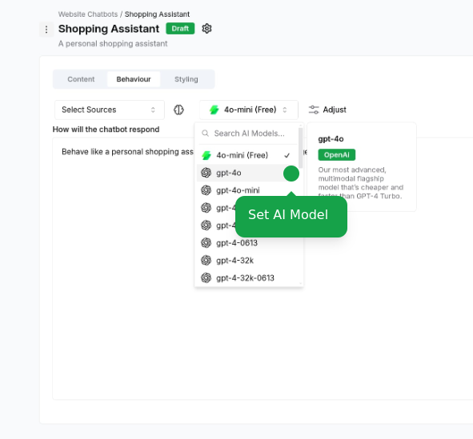473x439 pixels.
Task: Click the OpenAI logo beside gpt-4-0613
Action: coord(206,242)
